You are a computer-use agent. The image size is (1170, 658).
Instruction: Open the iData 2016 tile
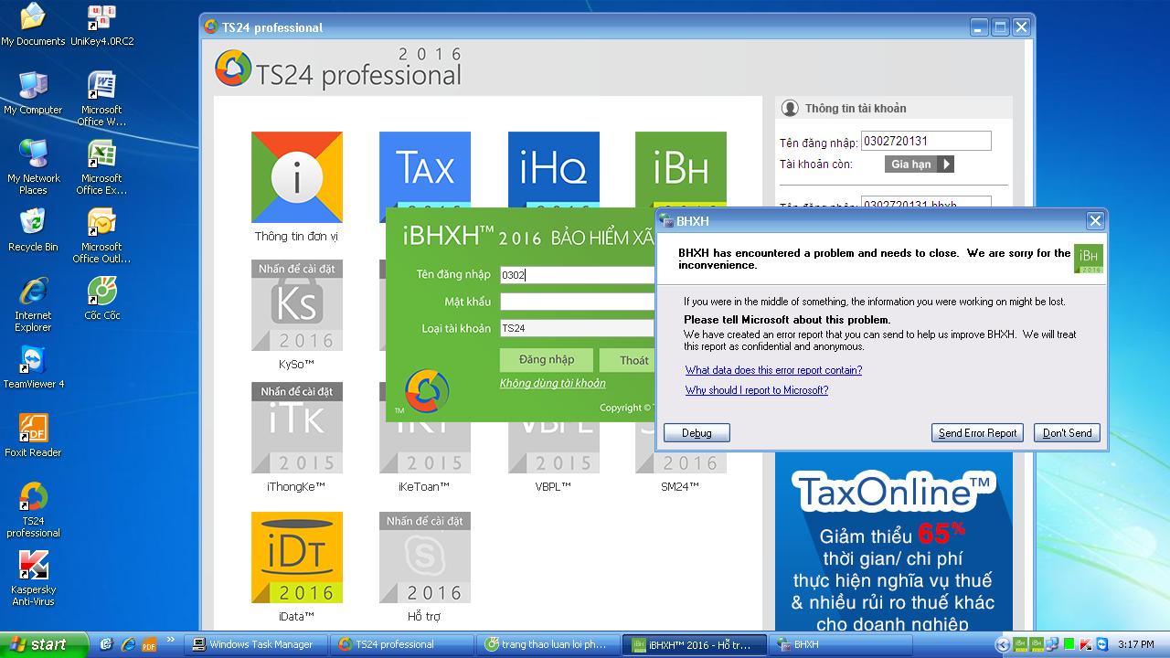point(297,557)
